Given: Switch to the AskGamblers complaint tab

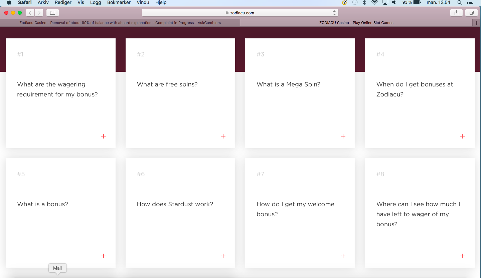Looking at the screenshot, I should tap(120, 23).
